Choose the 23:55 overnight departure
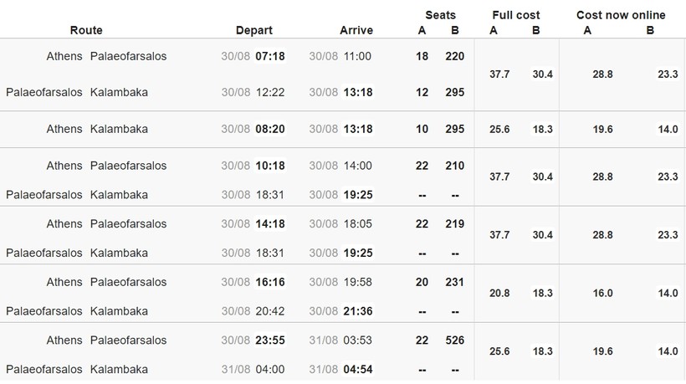This screenshot has width=686, height=384. point(270,340)
